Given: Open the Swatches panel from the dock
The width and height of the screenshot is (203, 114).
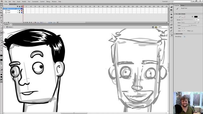Looking at the screenshot, I should [x=171, y=10].
